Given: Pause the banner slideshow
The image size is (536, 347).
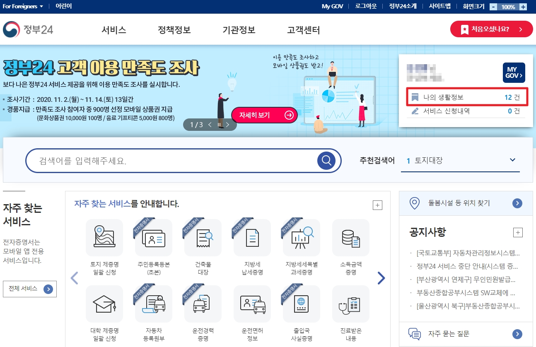Looking at the screenshot, I should tap(220, 125).
